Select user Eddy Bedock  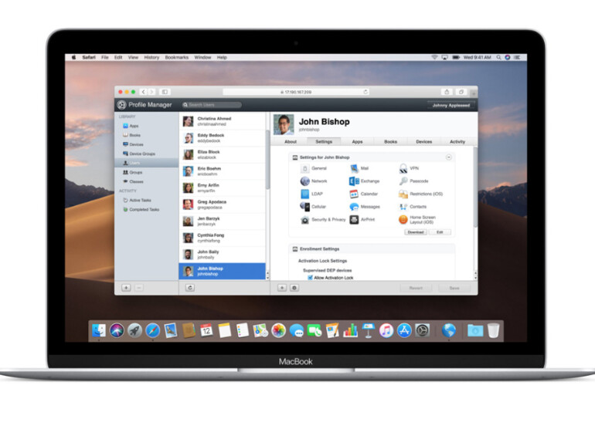(223, 138)
